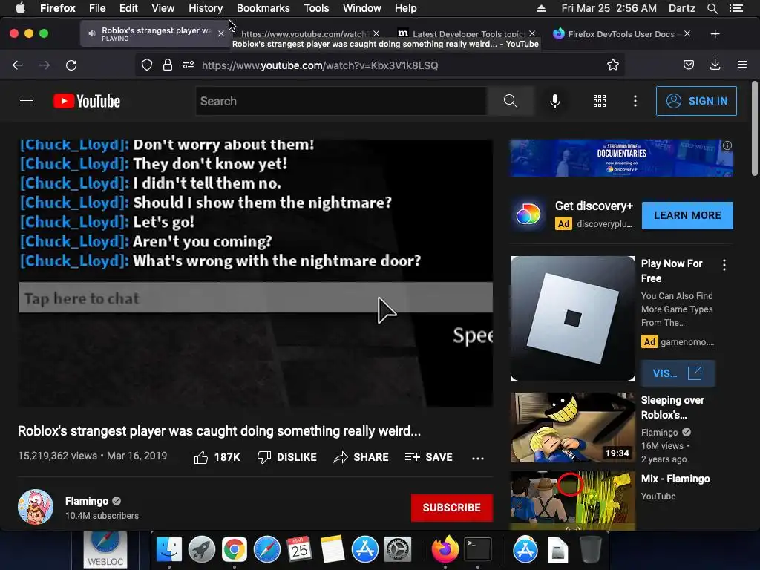This screenshot has height=570, width=760.
Task: Click the address bar URL
Action: click(x=320, y=65)
